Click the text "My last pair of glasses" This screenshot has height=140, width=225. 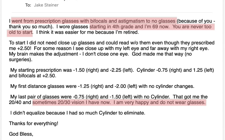(x=35, y=97)
